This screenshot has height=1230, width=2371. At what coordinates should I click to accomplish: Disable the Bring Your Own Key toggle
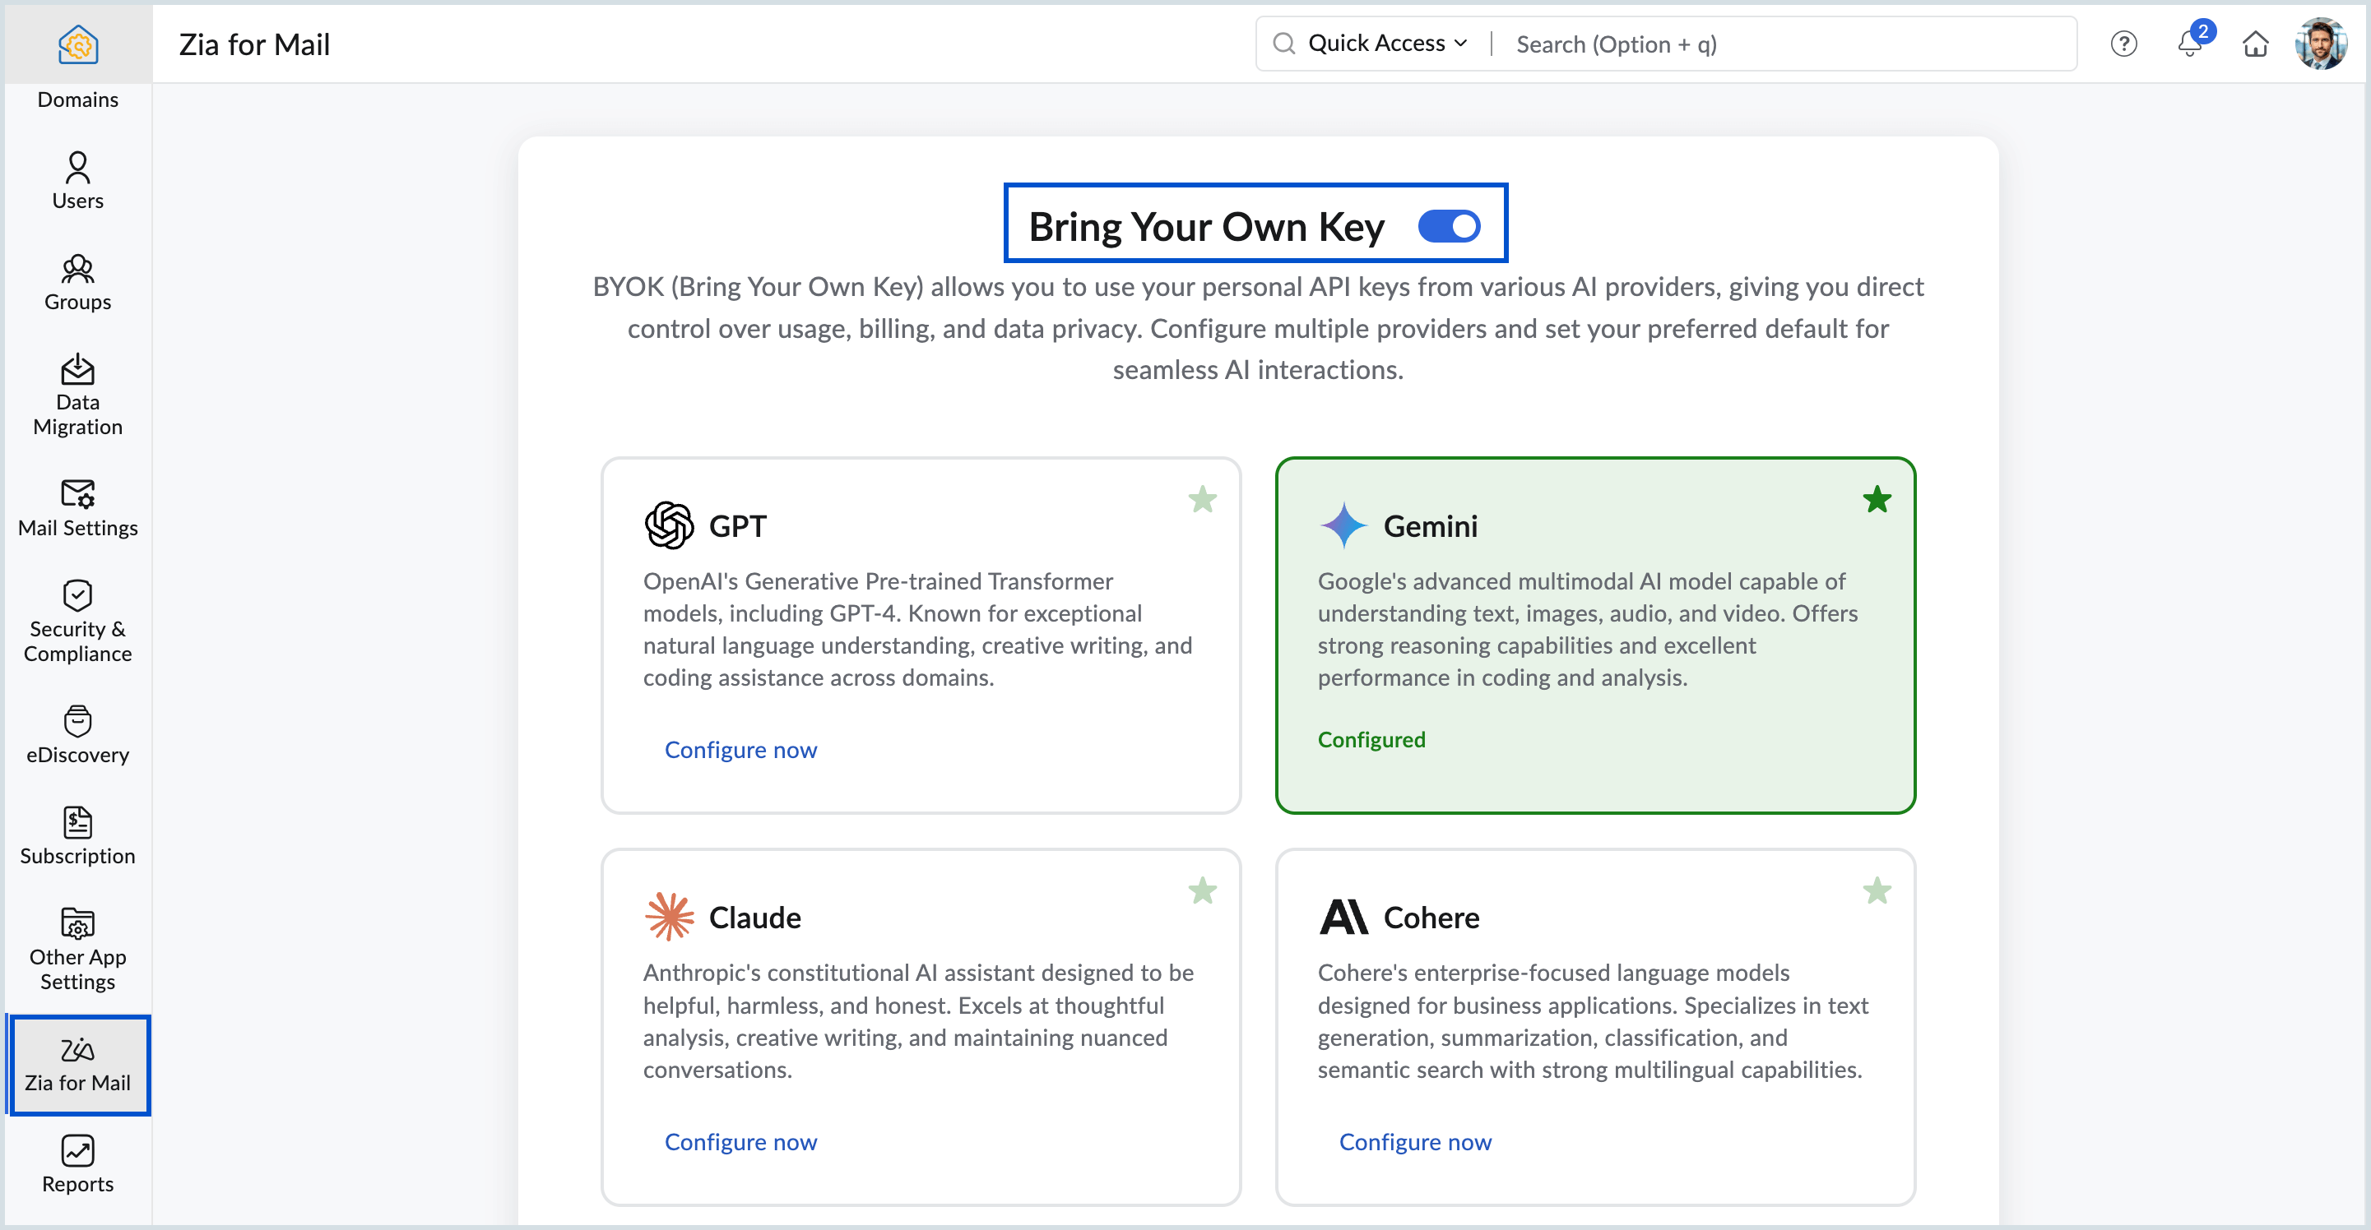coord(1450,225)
